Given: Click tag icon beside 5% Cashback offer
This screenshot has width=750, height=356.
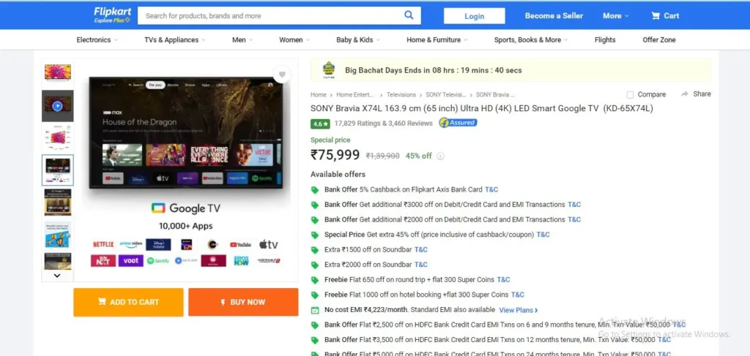Looking at the screenshot, I should point(315,190).
